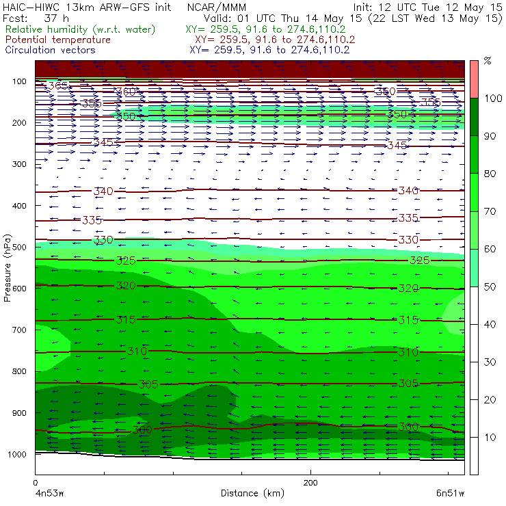Click the left-hand 335 contour label
This screenshot has height=506, width=506.
pos(92,220)
